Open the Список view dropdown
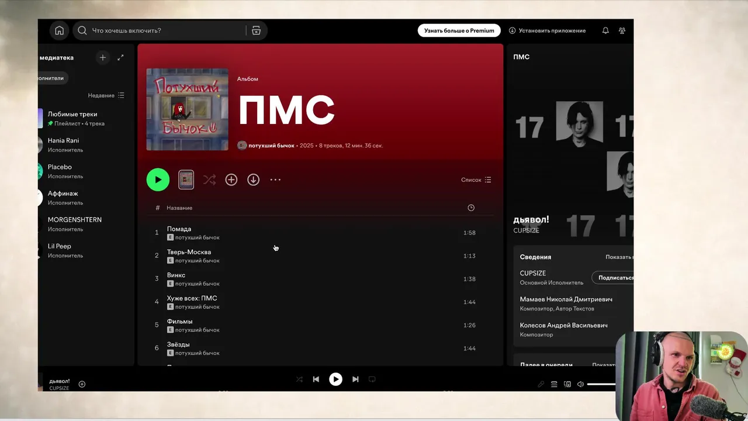Image resolution: width=748 pixels, height=421 pixels. (x=476, y=180)
